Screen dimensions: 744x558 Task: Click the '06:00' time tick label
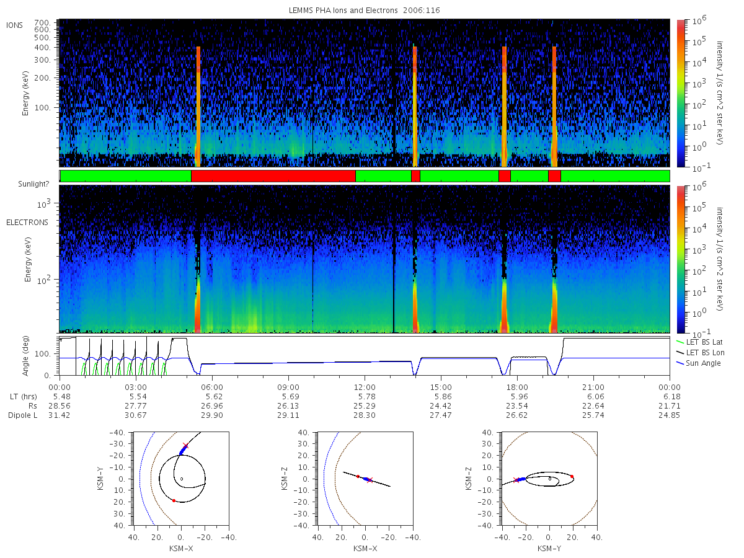212,387
